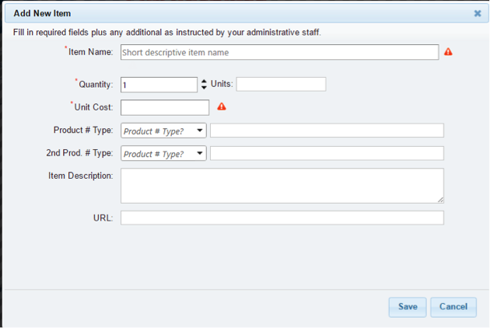The image size is (490, 328).
Task: Close the Add New Item dialog
Action: (478, 13)
